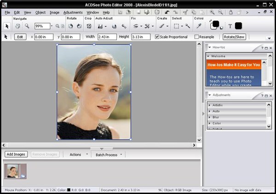The height and width of the screenshot is (194, 276).
Task: Open the zoom percentage dropdown
Action: (x=51, y=26)
